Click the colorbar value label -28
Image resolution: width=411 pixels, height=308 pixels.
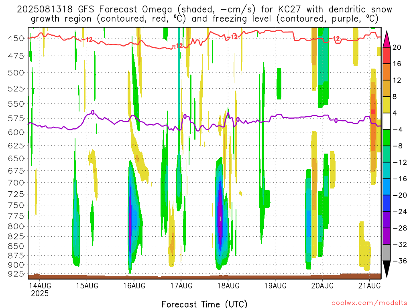pyautogui.click(x=400, y=228)
